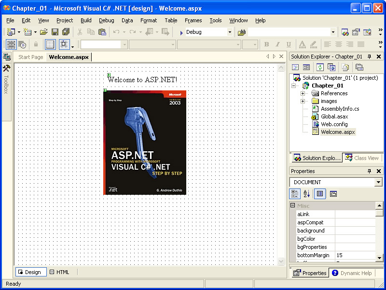The height and width of the screenshot is (290, 386).
Task: Click the Open File folder icon
Action: pyautogui.click(x=43, y=32)
